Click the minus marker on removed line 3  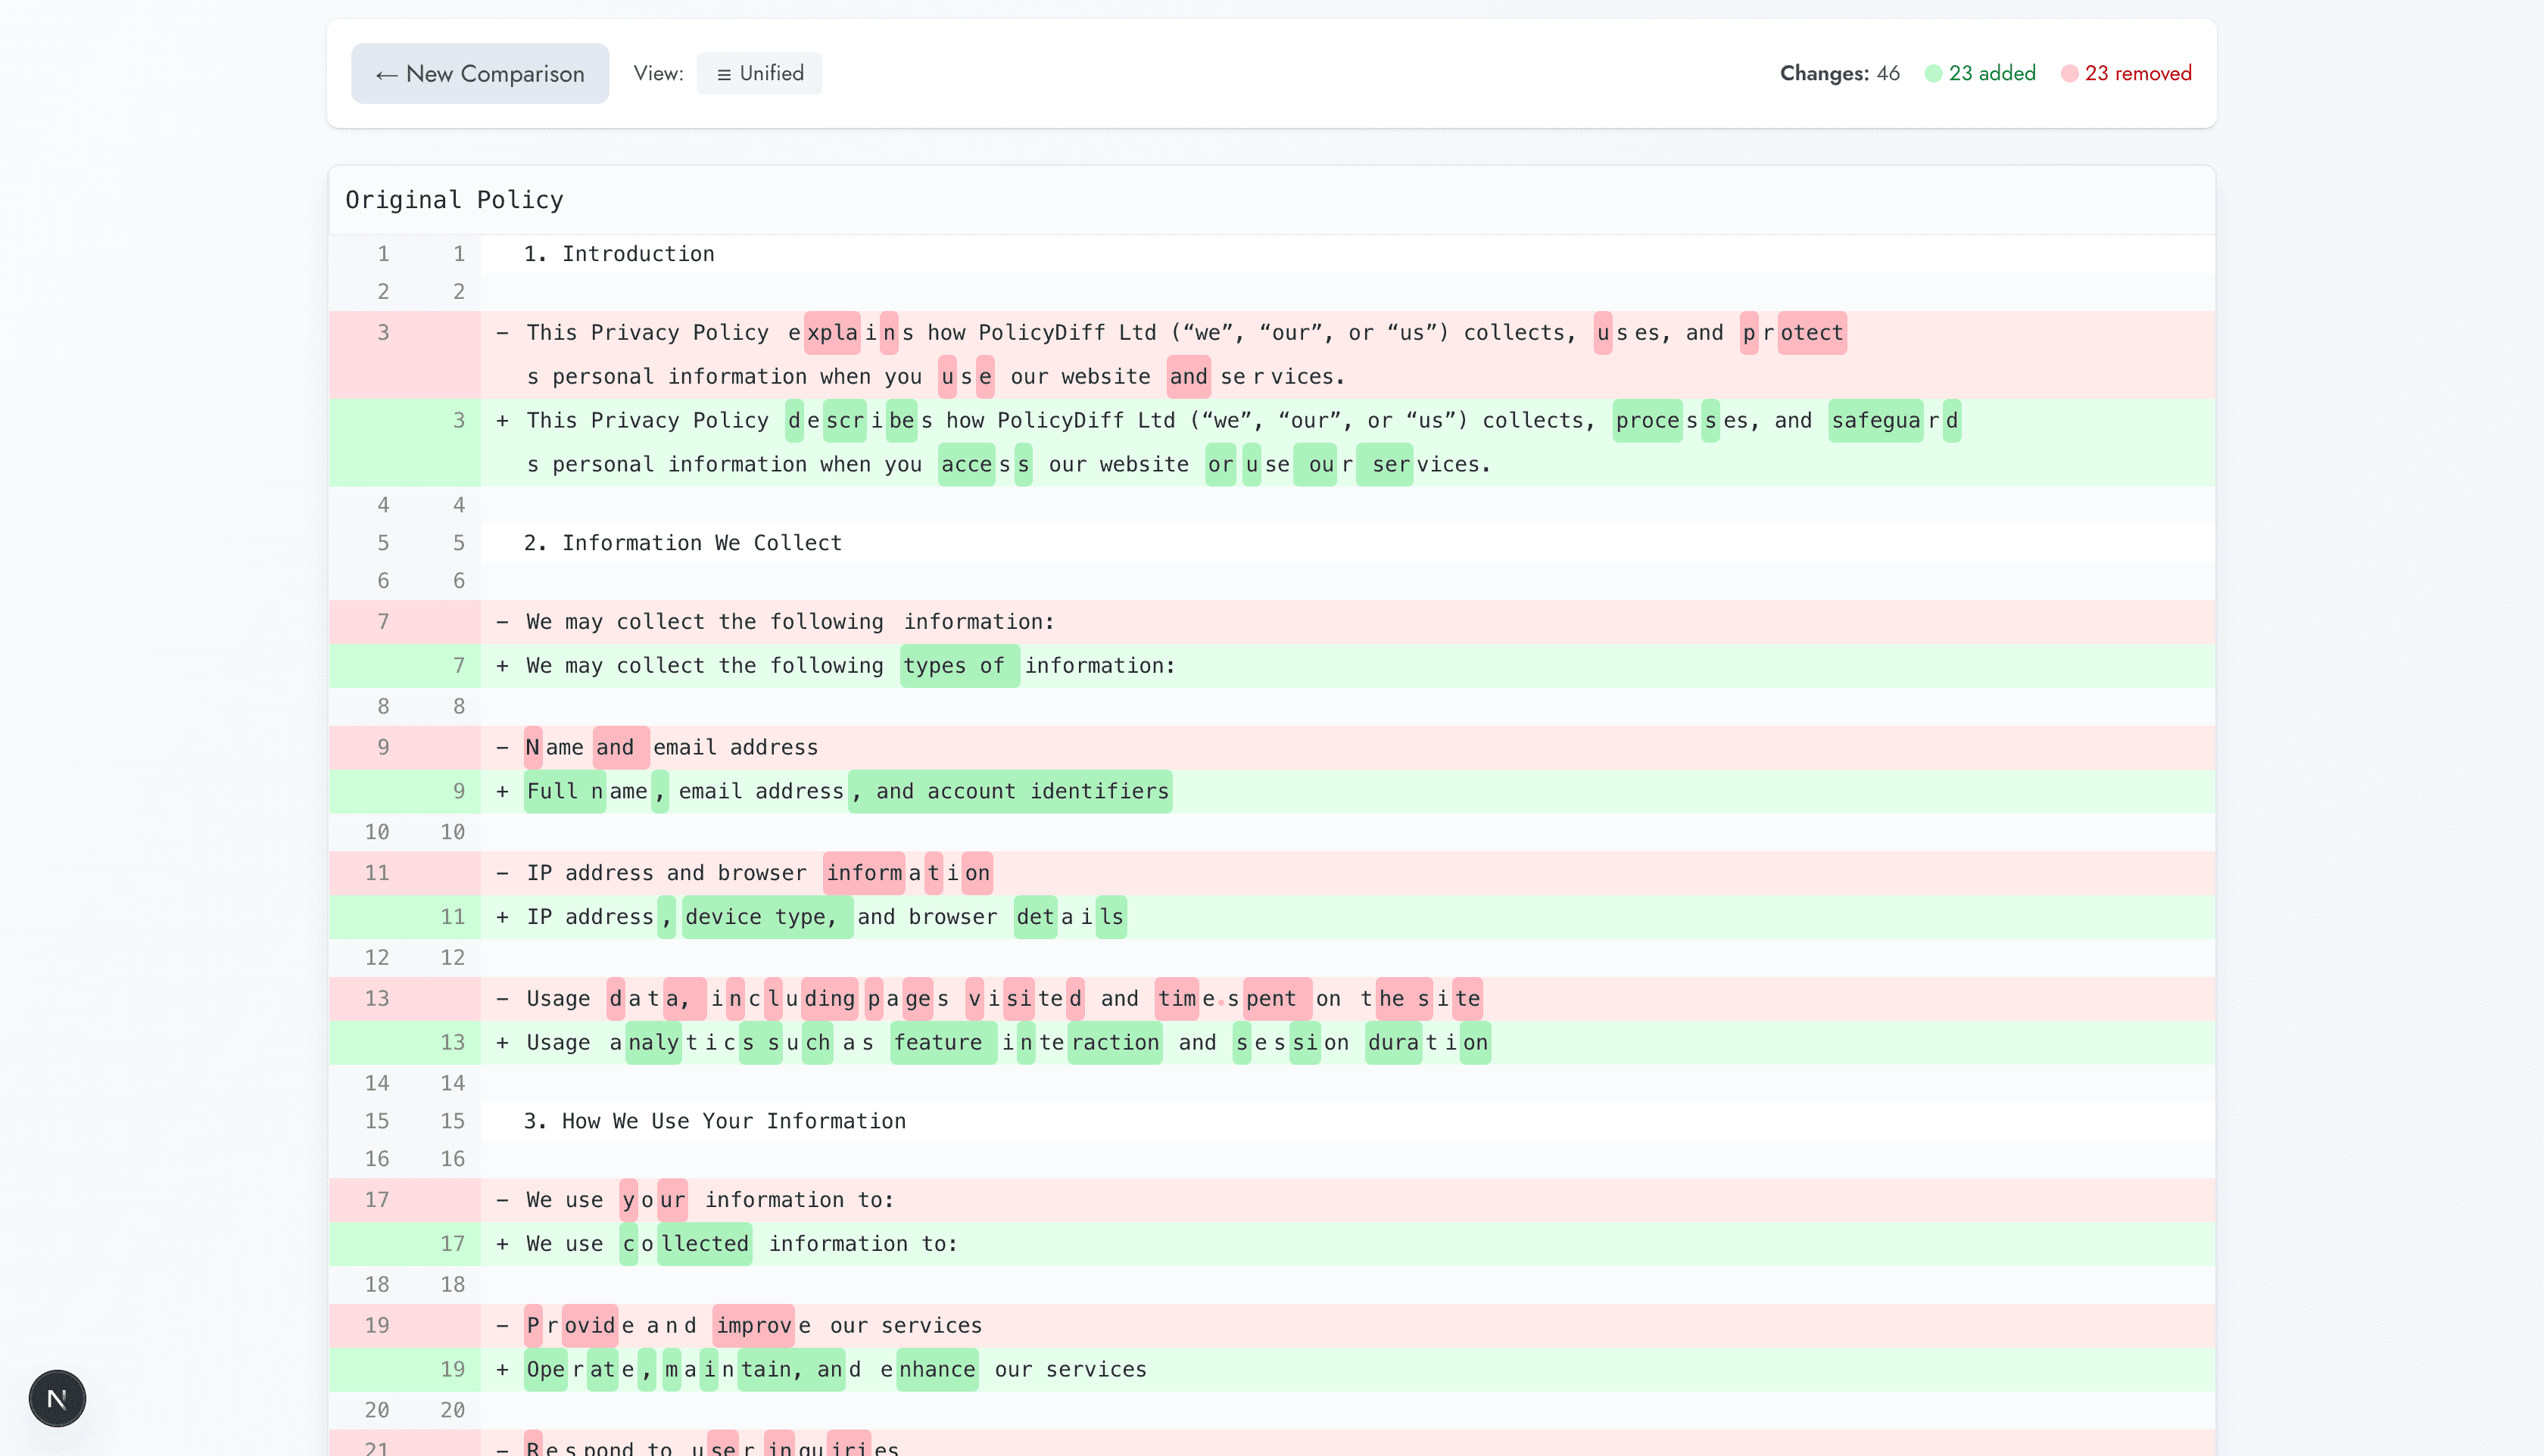coord(502,333)
